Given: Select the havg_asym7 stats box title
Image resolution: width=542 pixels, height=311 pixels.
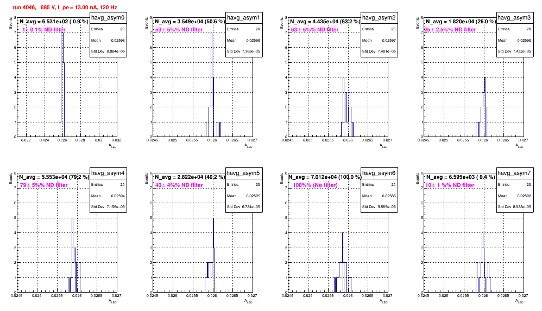Looking at the screenshot, I should 515,173.
